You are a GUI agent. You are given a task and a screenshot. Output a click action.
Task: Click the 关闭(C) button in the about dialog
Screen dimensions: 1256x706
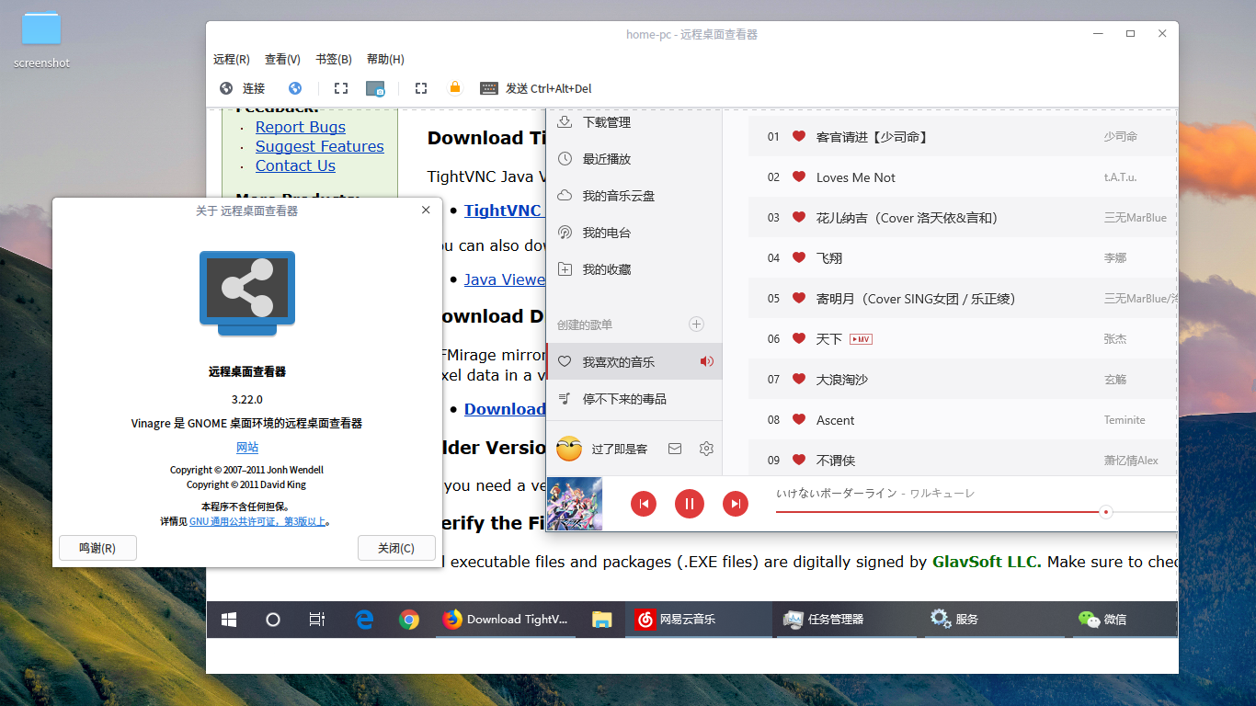[x=396, y=547]
